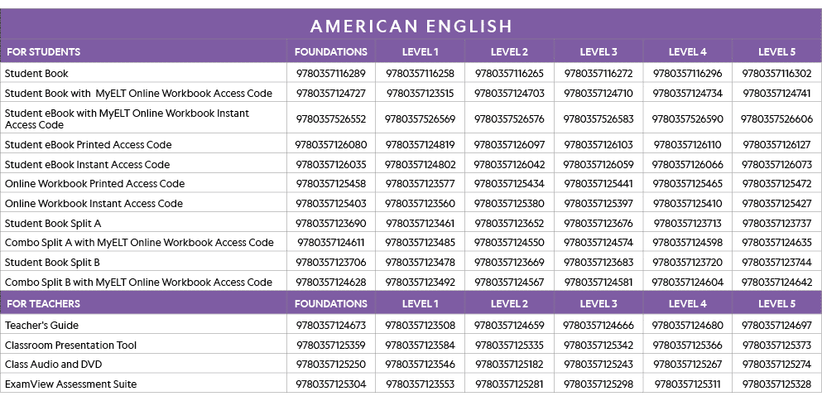Viewport: 822px width, 406px height.
Task: Click the Teacher's Guide row label
Action: click(41, 326)
